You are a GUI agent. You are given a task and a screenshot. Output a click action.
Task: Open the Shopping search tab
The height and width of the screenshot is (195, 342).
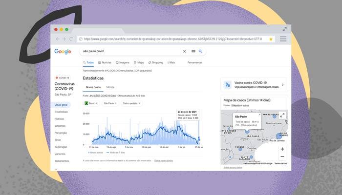pos(155,63)
